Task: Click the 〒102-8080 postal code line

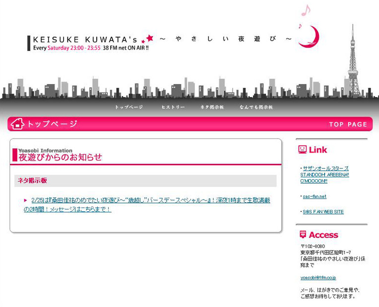Action: tap(313, 246)
